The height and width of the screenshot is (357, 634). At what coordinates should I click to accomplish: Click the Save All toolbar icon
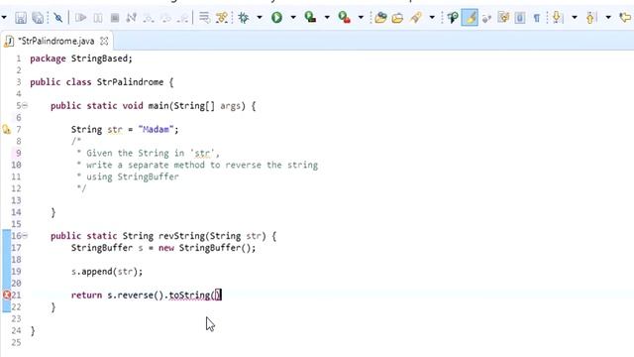(x=38, y=18)
